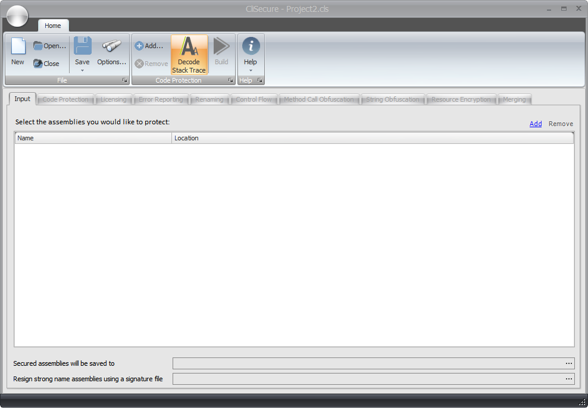
Task: Open the Help group dialog launcher
Action: [260, 80]
